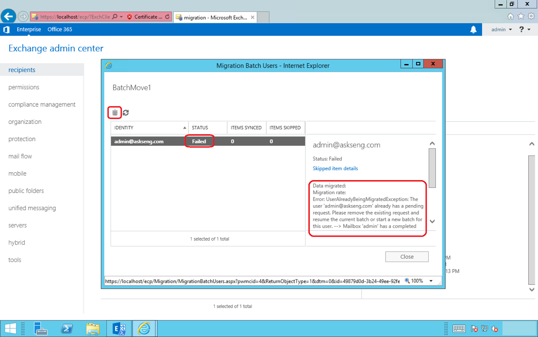
Task: Select mail flow in the navigation menu
Action: point(20,156)
